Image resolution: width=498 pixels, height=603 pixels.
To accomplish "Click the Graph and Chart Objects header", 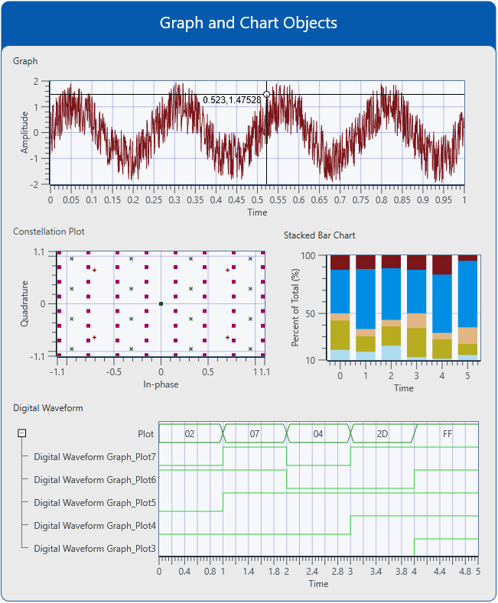I will point(249,23).
